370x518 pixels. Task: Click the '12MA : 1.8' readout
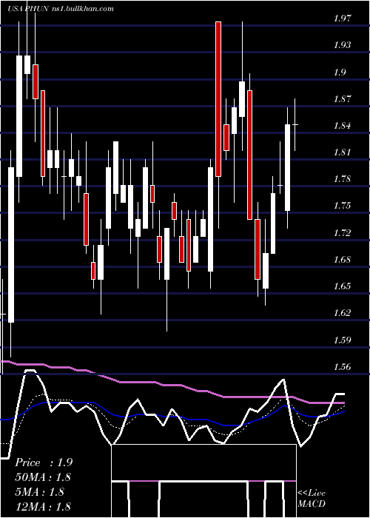(43, 506)
